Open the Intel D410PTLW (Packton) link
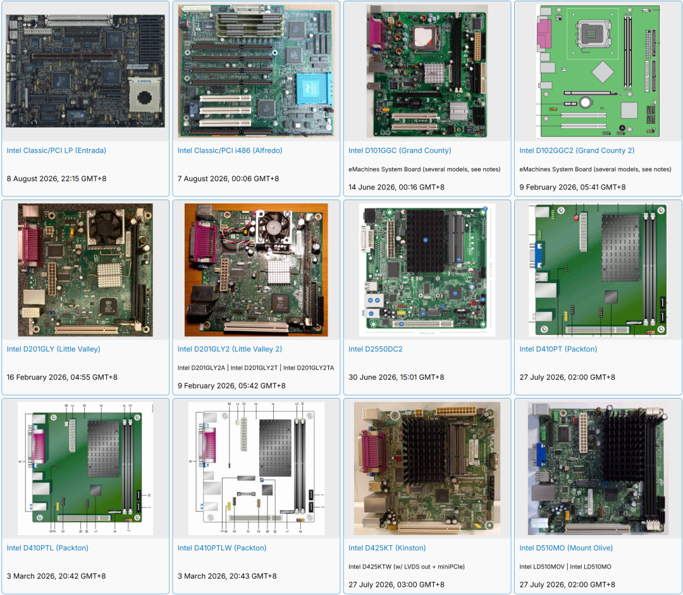This screenshot has width=683, height=595. (222, 548)
